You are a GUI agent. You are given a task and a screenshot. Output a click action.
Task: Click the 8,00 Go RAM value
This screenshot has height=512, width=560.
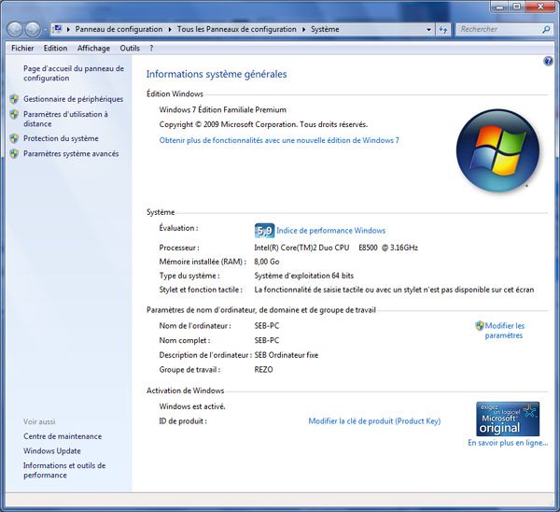click(x=267, y=262)
